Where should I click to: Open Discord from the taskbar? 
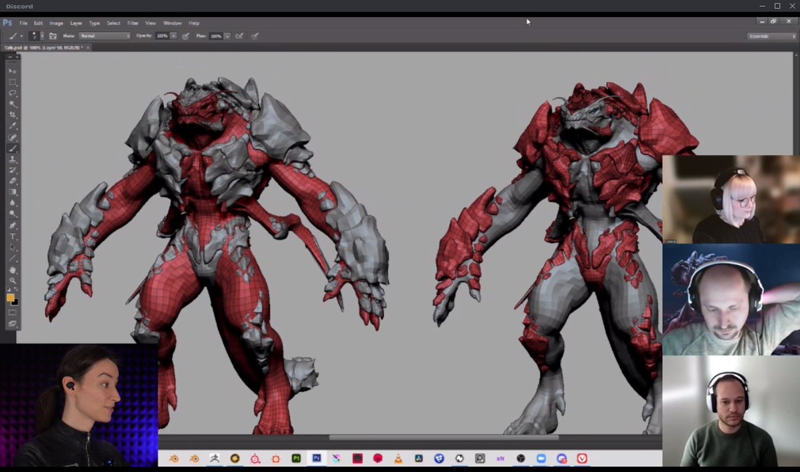561,459
